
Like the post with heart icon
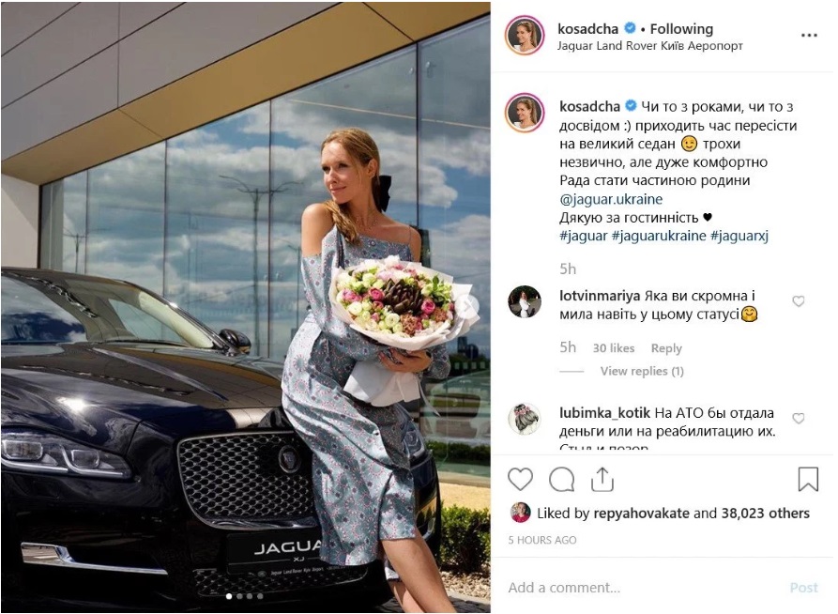tap(520, 479)
